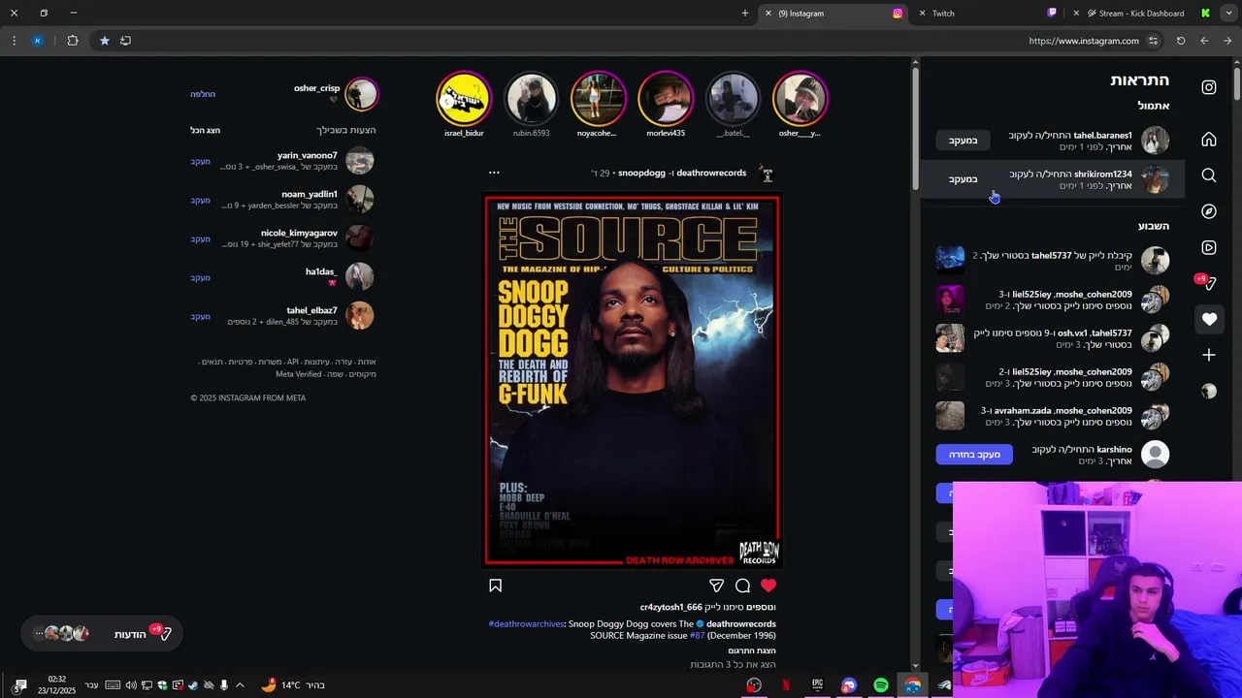Open Epic Games launcher from the taskbar

pos(817,685)
